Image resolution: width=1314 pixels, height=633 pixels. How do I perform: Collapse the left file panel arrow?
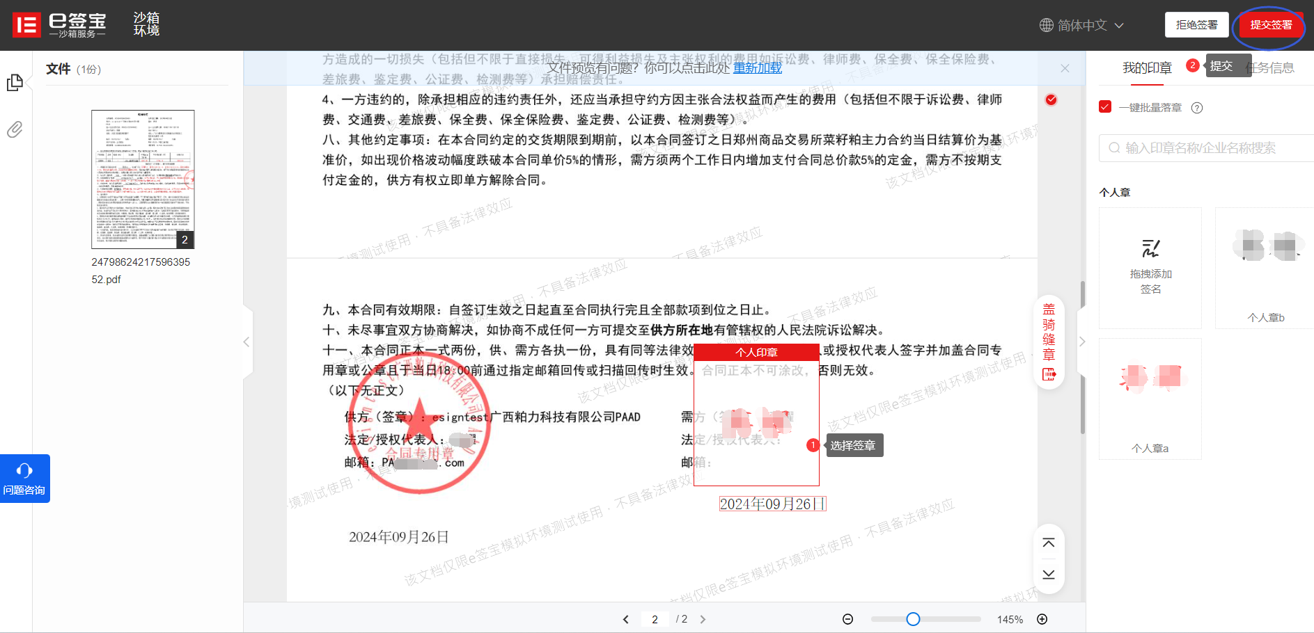pyautogui.click(x=247, y=342)
